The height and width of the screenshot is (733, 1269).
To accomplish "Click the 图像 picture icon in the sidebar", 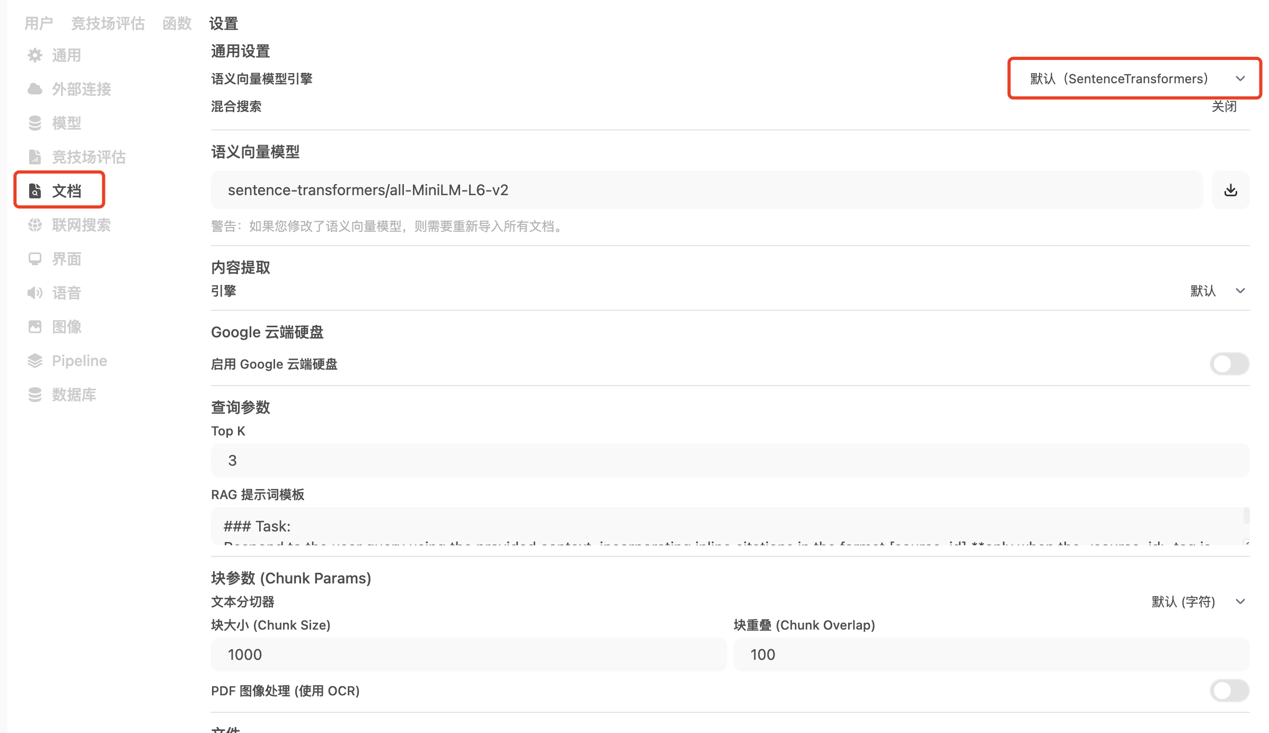I will pyautogui.click(x=35, y=327).
